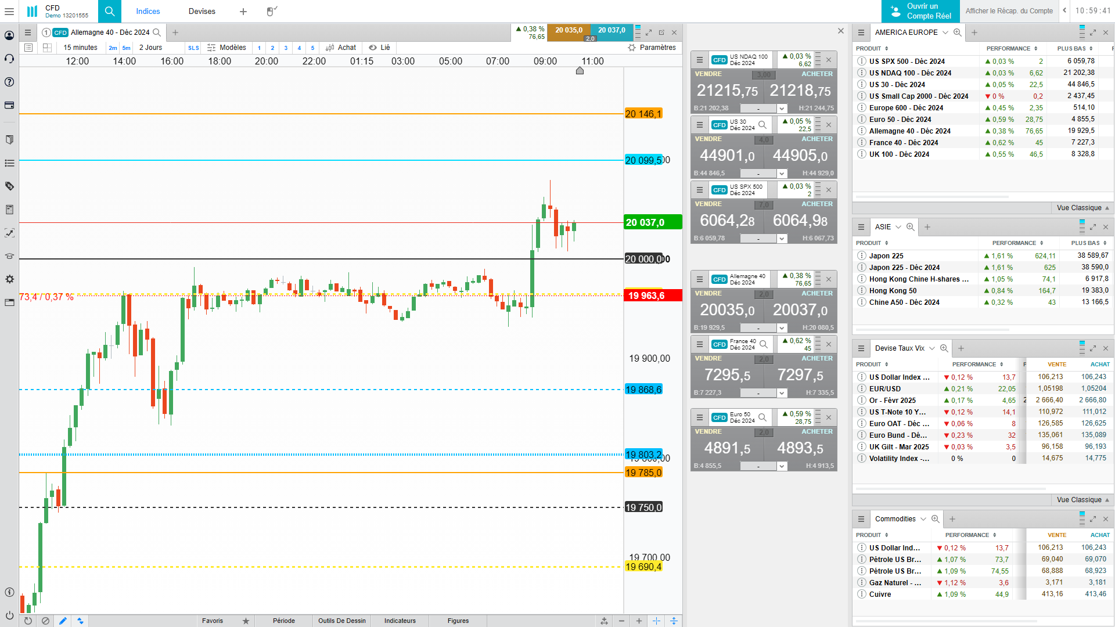Open the Indicateurs menu
The height and width of the screenshot is (627, 1115).
coord(400,621)
